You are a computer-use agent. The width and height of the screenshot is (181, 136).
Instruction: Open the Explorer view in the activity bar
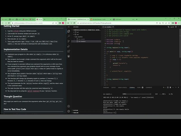(x=69, y=31)
